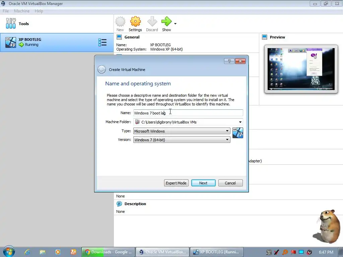Image resolution: width=343 pixels, height=257 pixels.
Task: Click the back arrow in Create Virtual Machine
Action: point(101,70)
